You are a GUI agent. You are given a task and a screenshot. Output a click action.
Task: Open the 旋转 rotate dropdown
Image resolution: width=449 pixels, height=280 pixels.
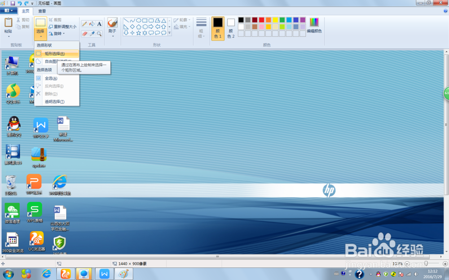coord(57,34)
